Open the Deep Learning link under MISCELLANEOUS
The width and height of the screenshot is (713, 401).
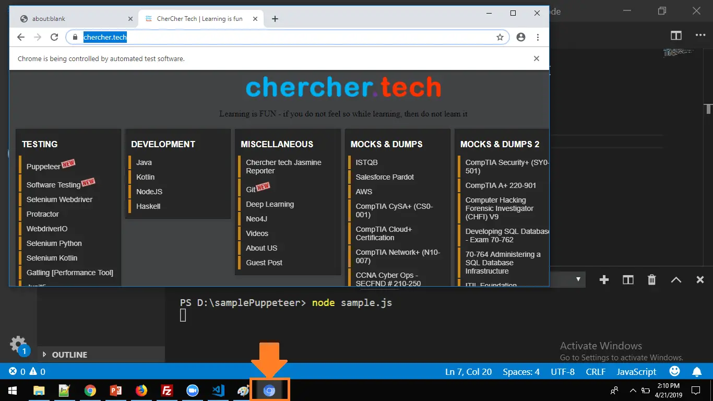(x=270, y=204)
